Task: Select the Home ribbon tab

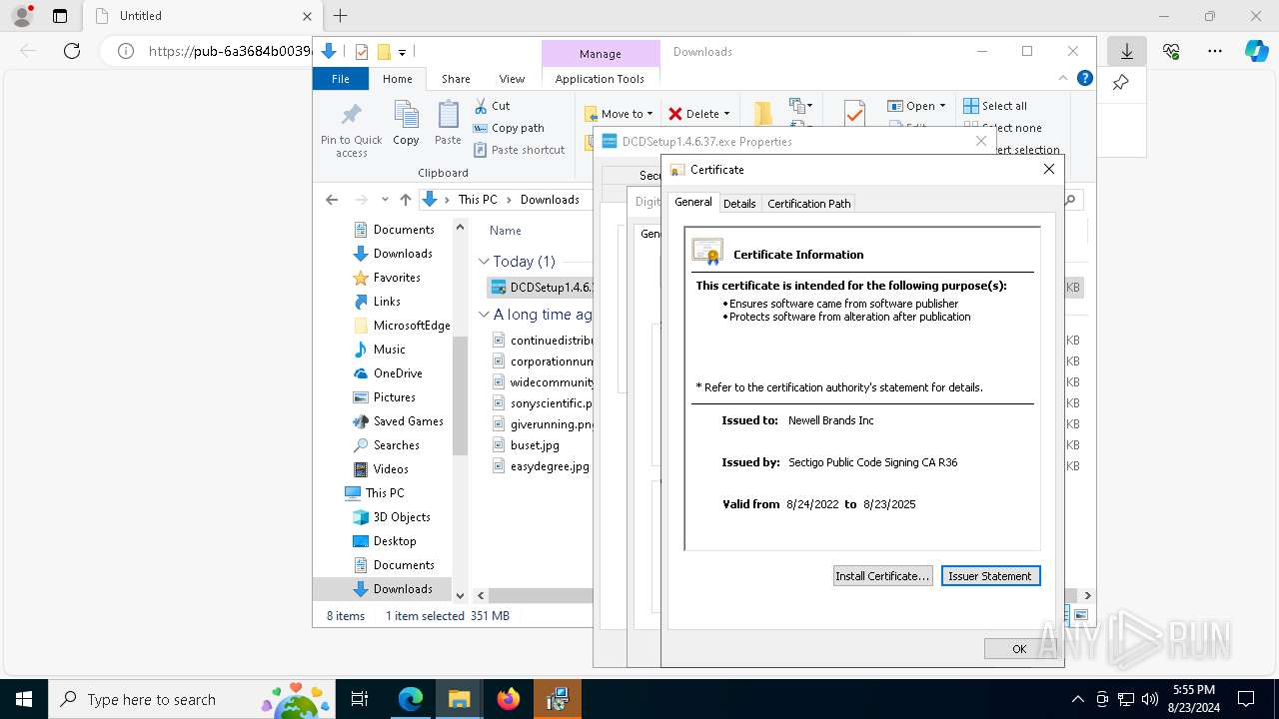Action: pos(397,79)
